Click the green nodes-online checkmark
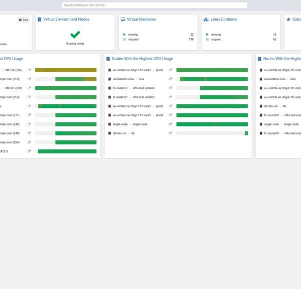Screen dimensions: 301x289 tap(75, 35)
